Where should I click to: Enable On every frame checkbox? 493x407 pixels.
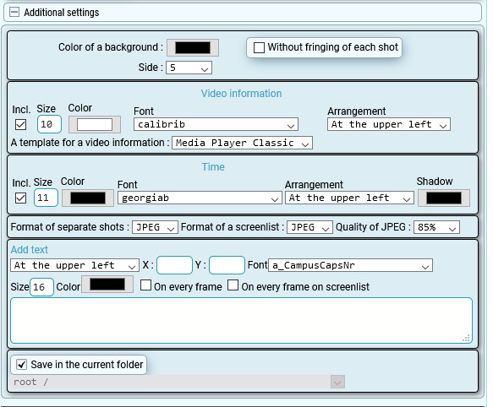[145, 285]
